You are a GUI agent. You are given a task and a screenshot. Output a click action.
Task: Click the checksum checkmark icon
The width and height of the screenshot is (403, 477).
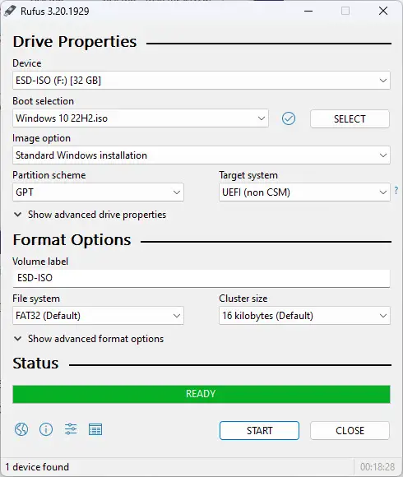click(289, 118)
